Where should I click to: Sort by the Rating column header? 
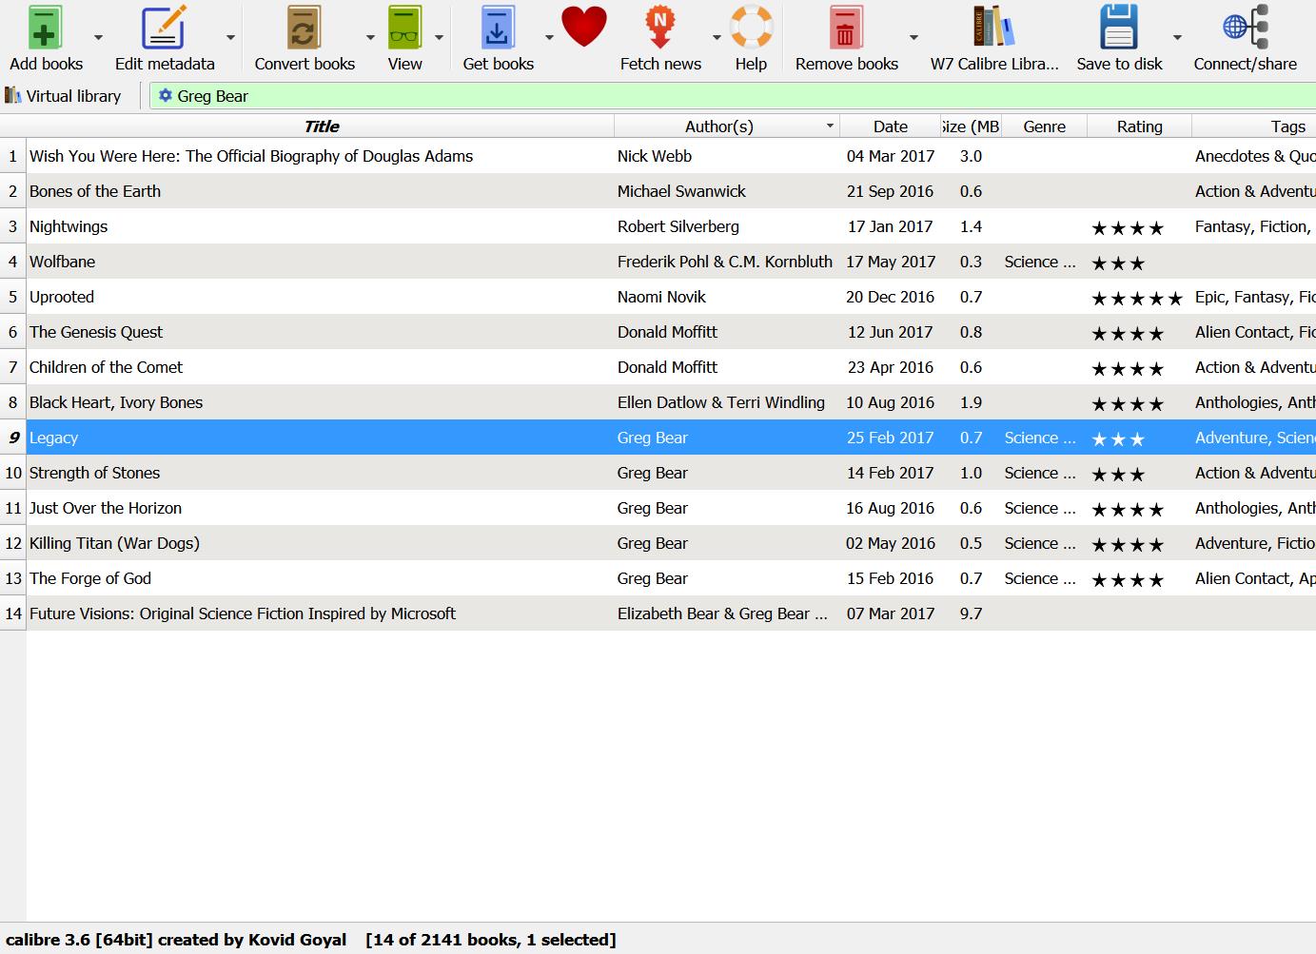click(x=1139, y=127)
